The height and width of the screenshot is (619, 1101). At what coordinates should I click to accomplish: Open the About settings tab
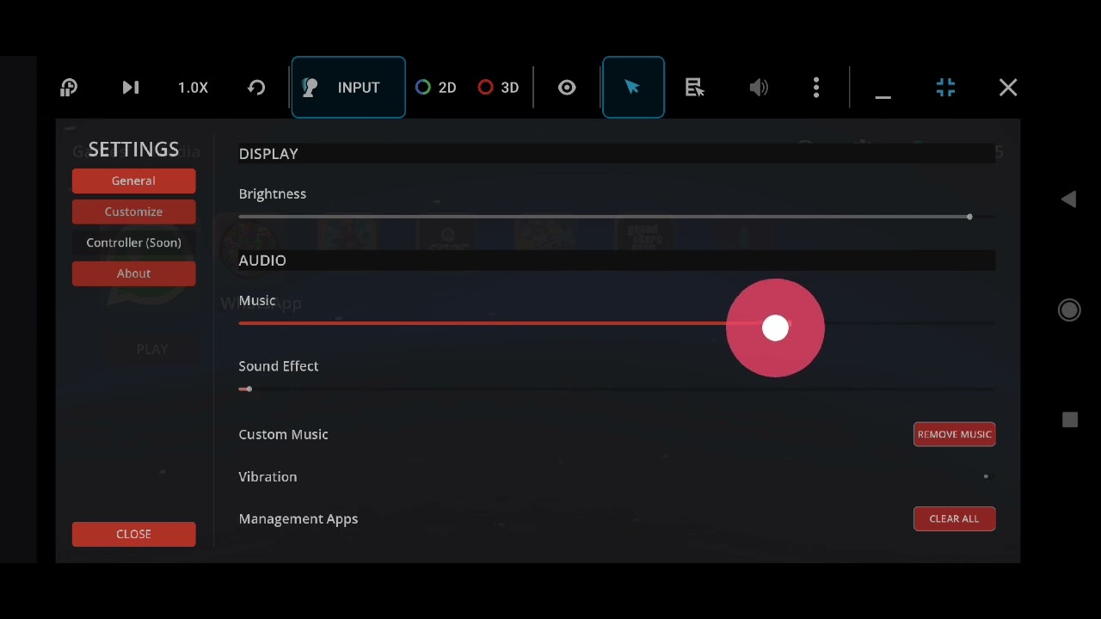tap(133, 273)
